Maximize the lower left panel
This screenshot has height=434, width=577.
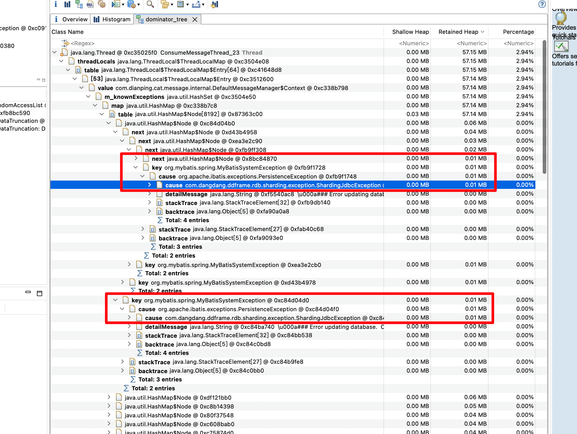click(39, 293)
